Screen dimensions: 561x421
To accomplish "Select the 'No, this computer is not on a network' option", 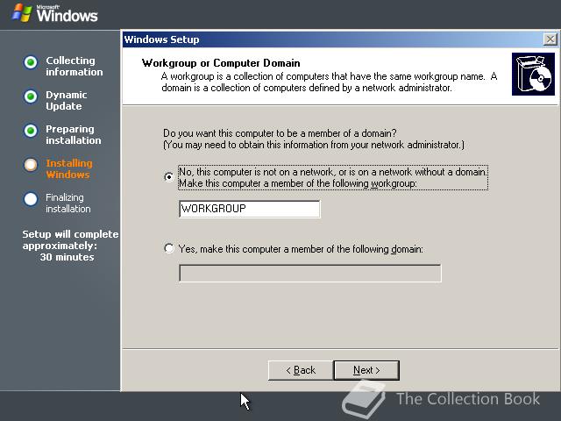I will coord(169,177).
